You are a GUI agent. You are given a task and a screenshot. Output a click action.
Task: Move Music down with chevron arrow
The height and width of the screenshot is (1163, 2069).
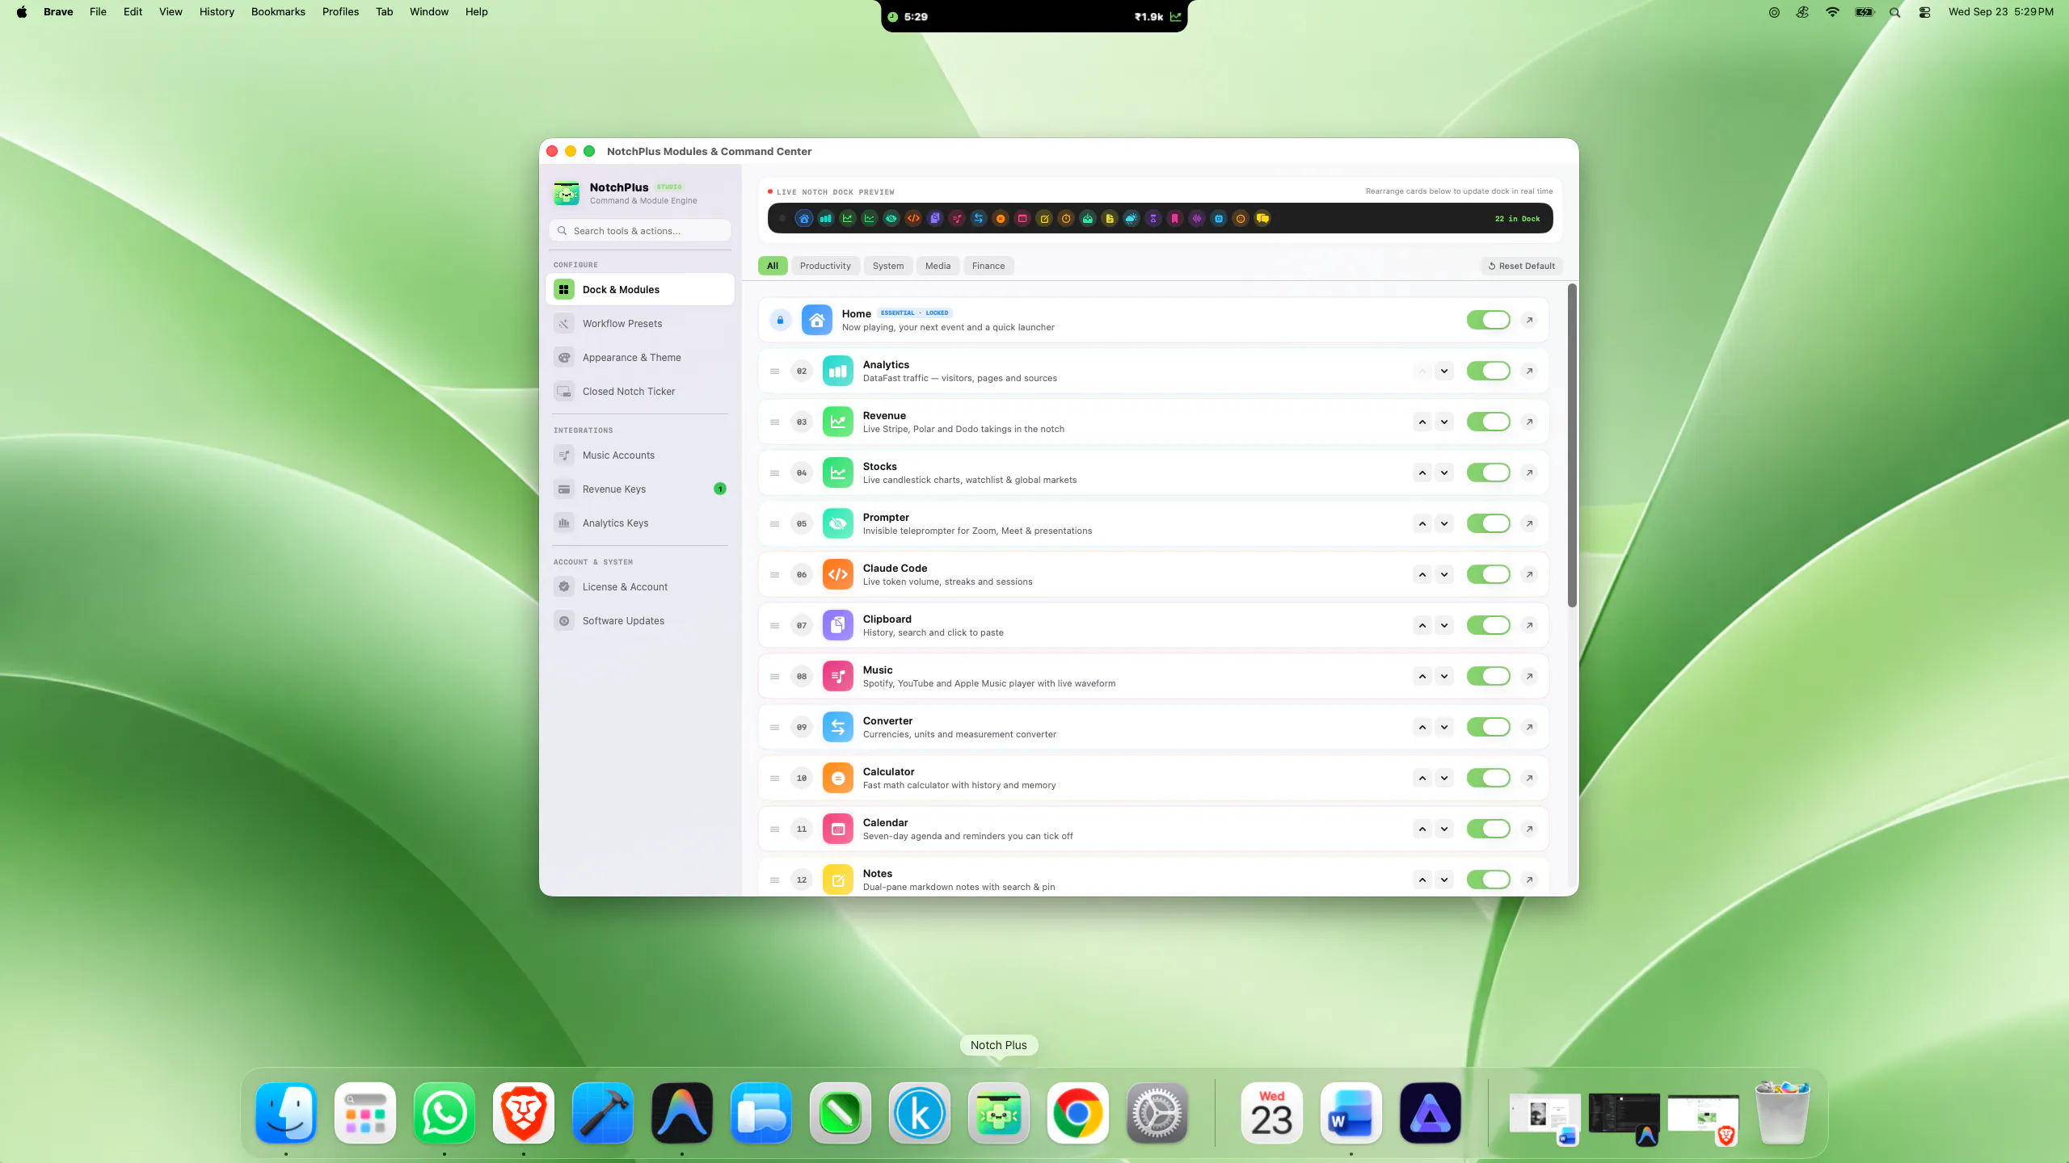(x=1444, y=676)
